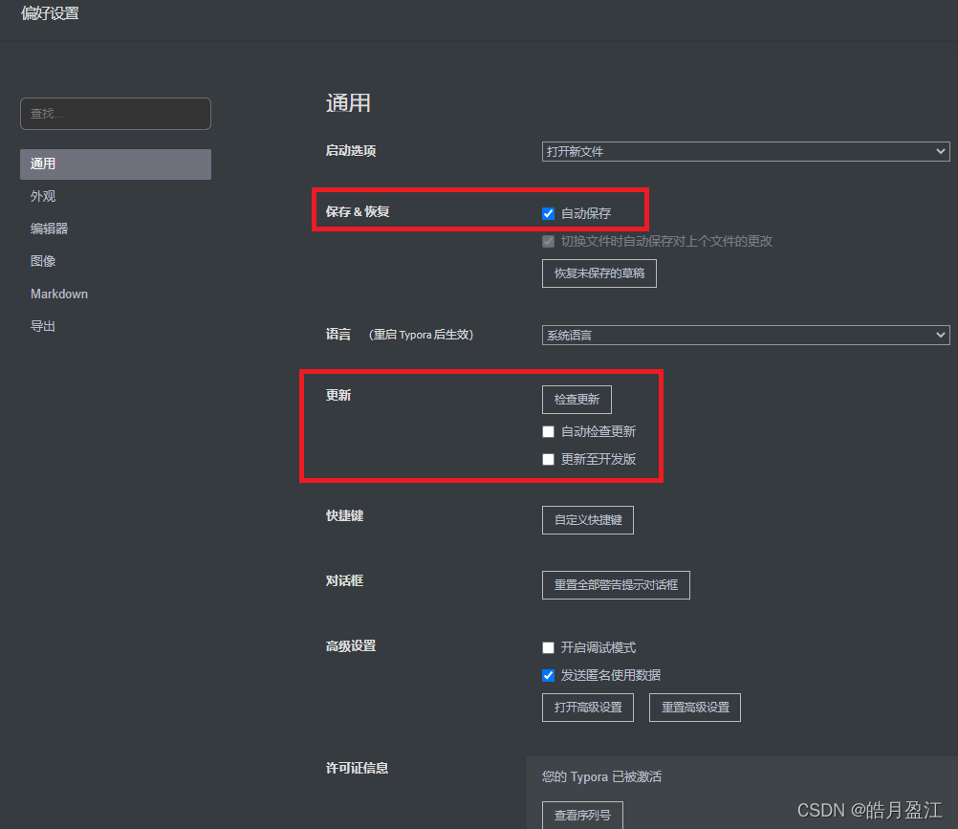Click the 启动选项 label
This screenshot has height=829, width=958.
[351, 151]
